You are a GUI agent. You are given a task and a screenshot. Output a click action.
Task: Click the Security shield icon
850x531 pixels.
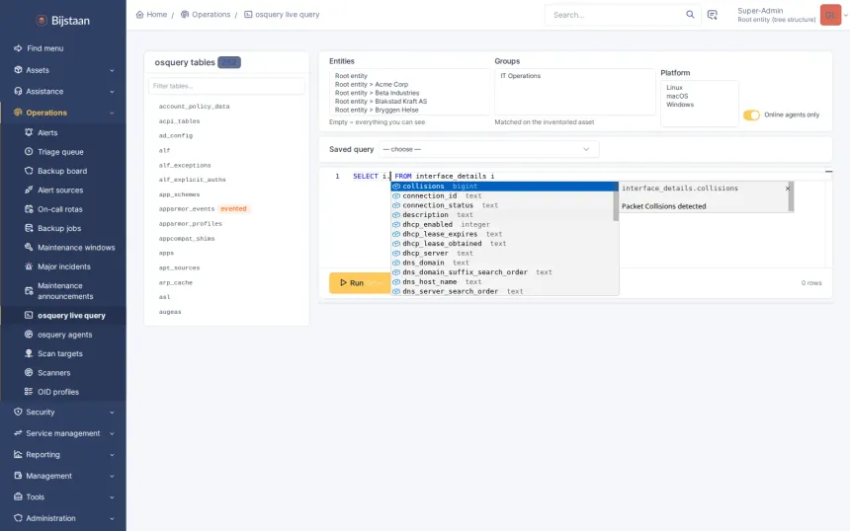(18, 412)
